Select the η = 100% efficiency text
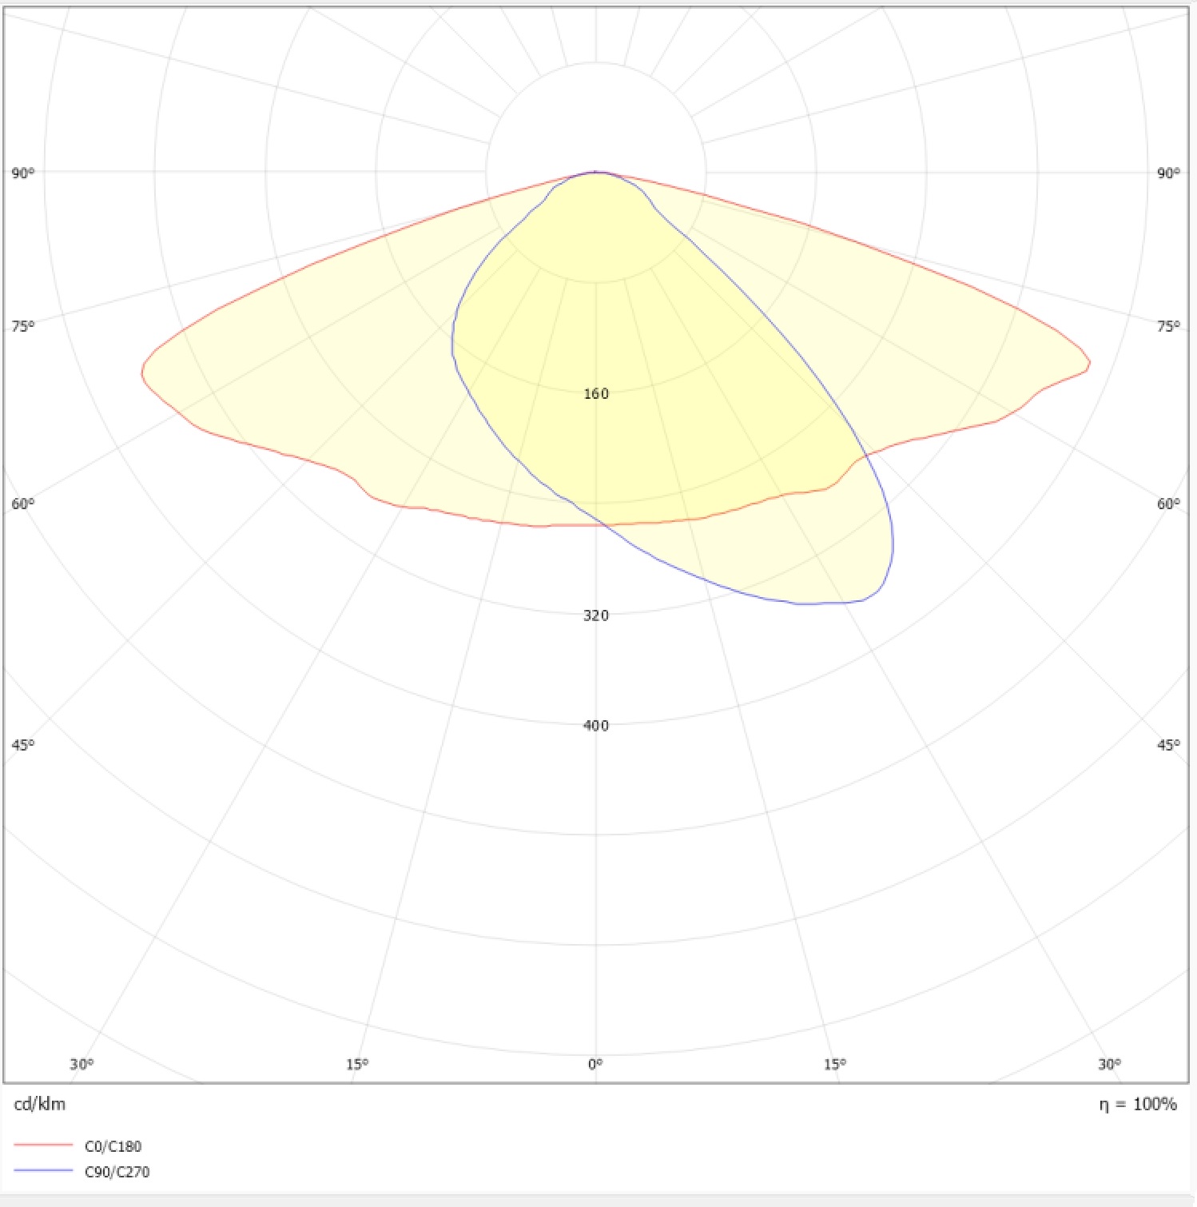Image resolution: width=1197 pixels, height=1207 pixels. (1138, 1104)
